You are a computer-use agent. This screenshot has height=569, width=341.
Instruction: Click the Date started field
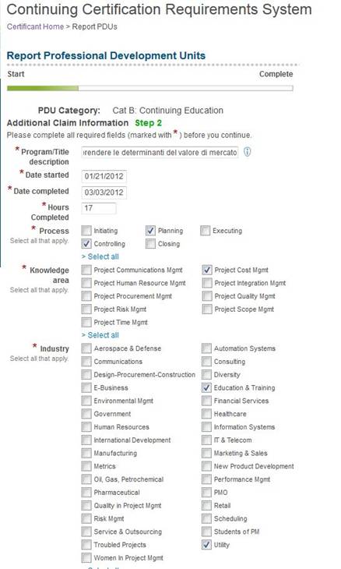104,176
